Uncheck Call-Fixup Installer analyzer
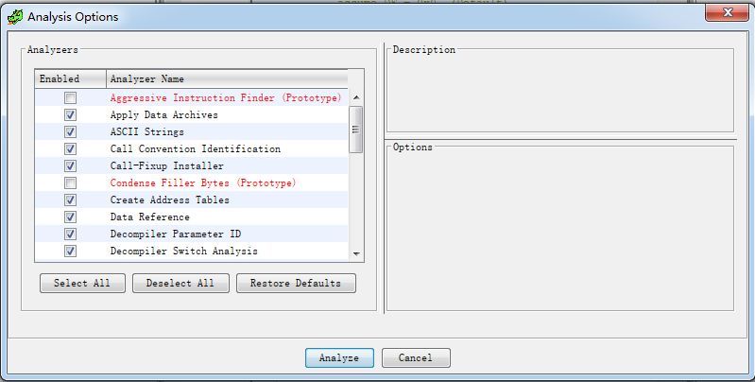 click(71, 166)
